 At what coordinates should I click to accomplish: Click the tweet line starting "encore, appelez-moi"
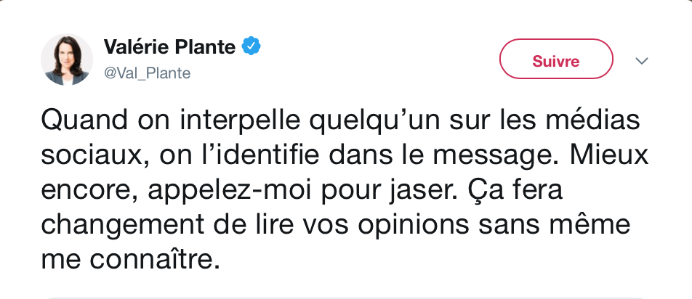click(x=302, y=190)
